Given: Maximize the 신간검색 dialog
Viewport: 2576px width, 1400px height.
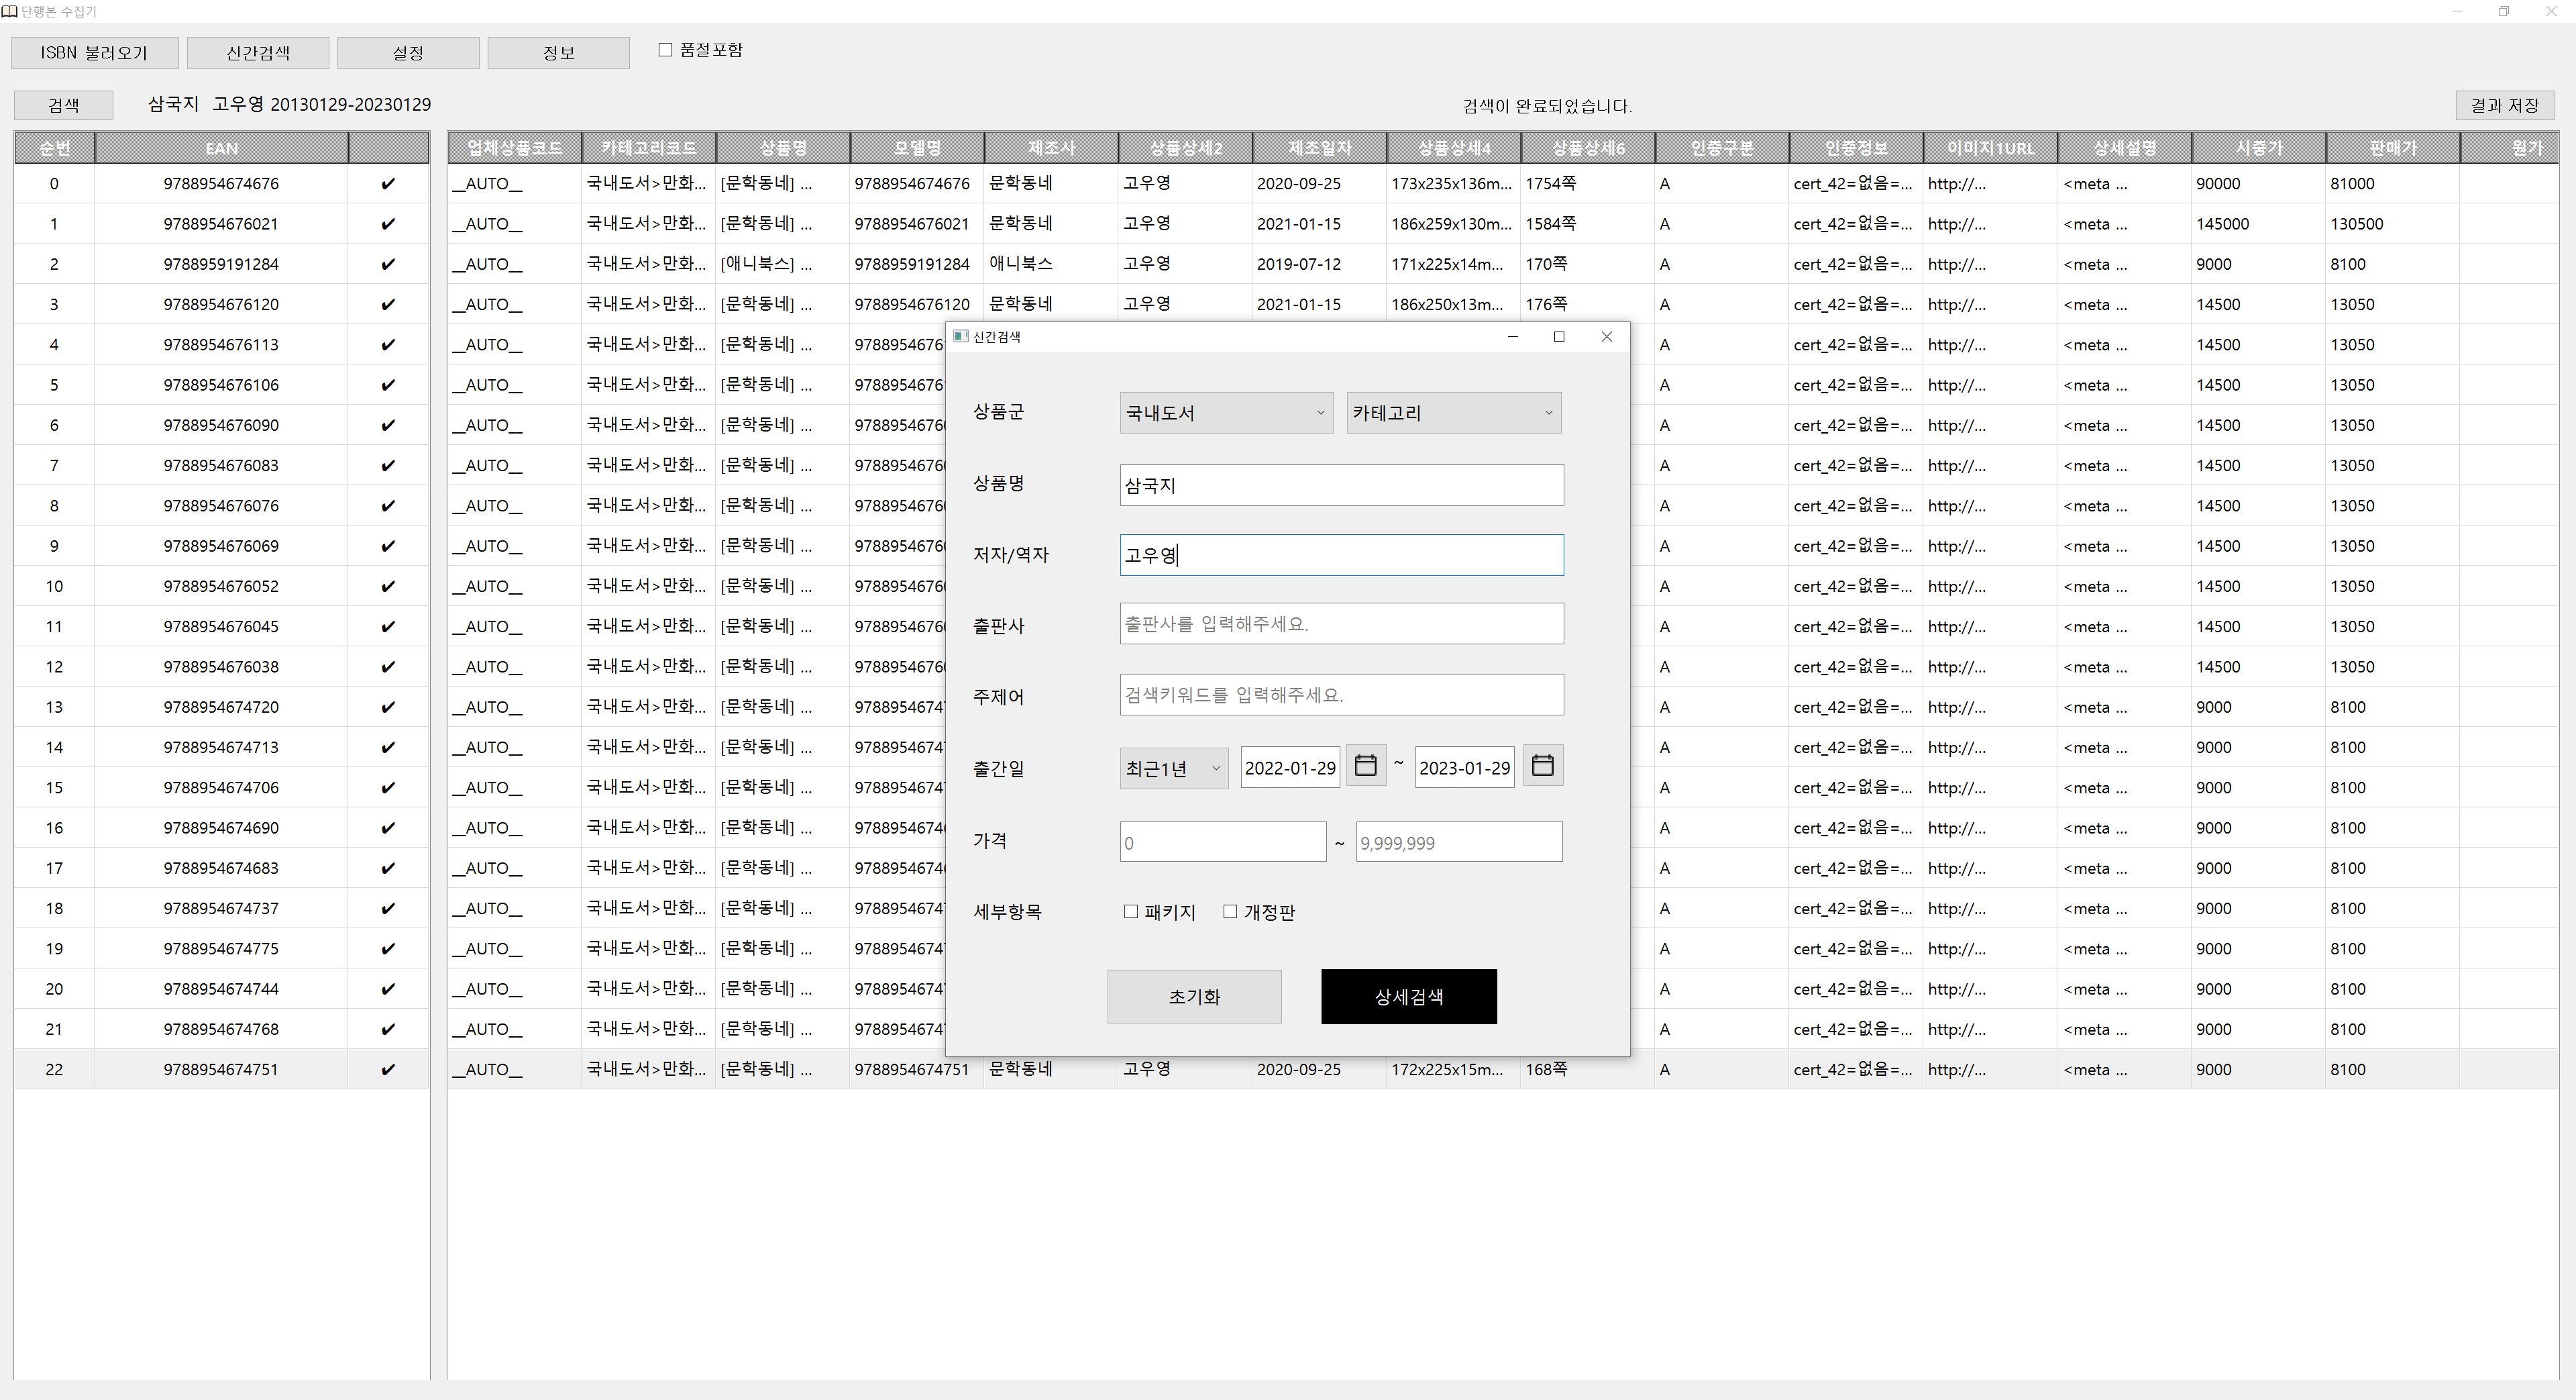Looking at the screenshot, I should click(1558, 337).
